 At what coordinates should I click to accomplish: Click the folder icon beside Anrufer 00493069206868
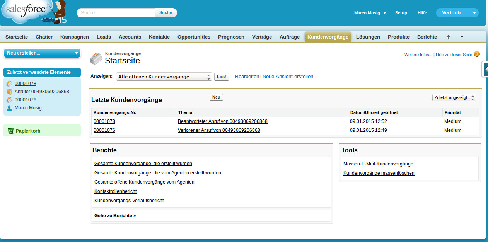click(x=9, y=91)
